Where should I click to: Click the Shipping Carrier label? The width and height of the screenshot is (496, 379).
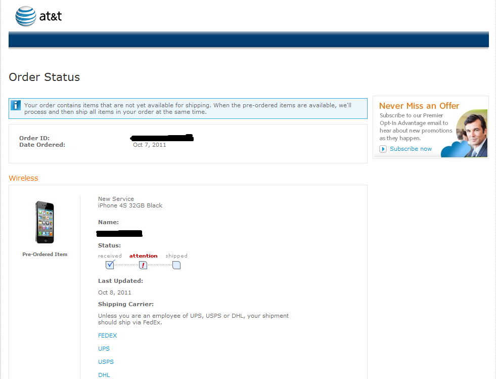(125, 304)
